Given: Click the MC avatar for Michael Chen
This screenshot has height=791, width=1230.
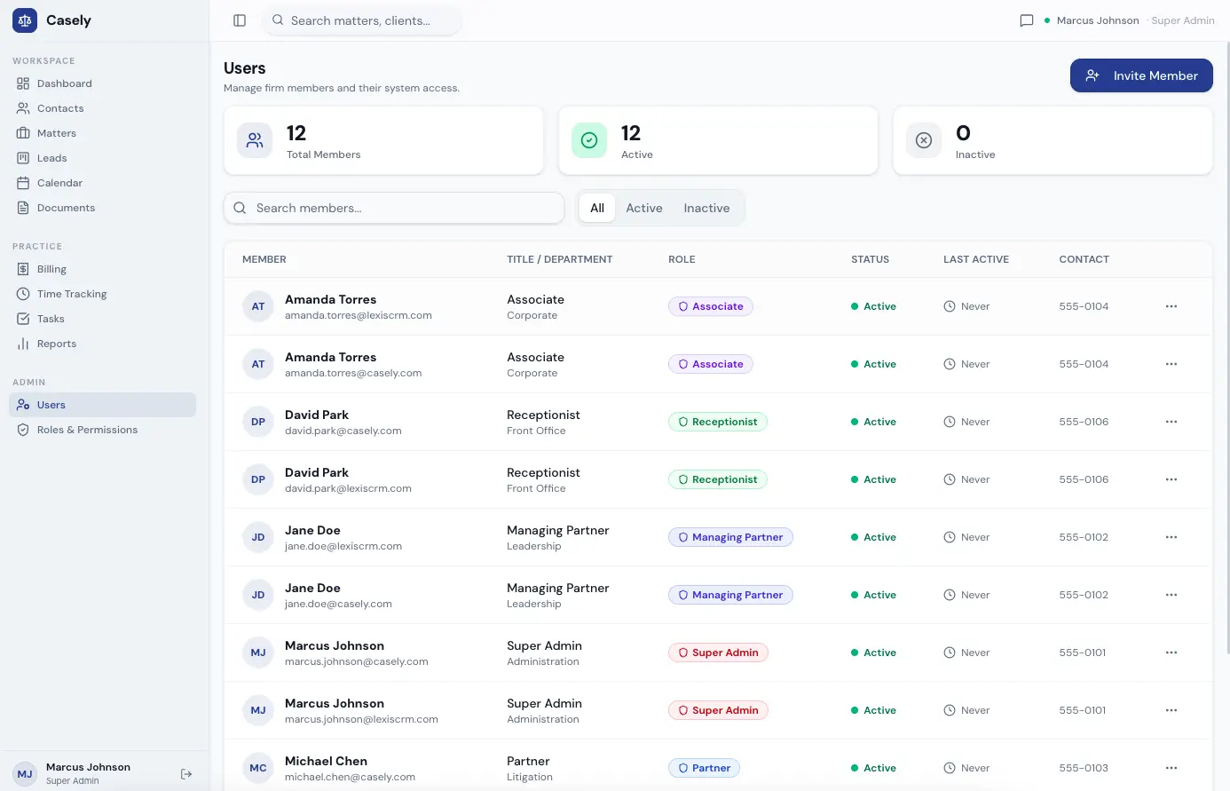Looking at the screenshot, I should point(258,768).
